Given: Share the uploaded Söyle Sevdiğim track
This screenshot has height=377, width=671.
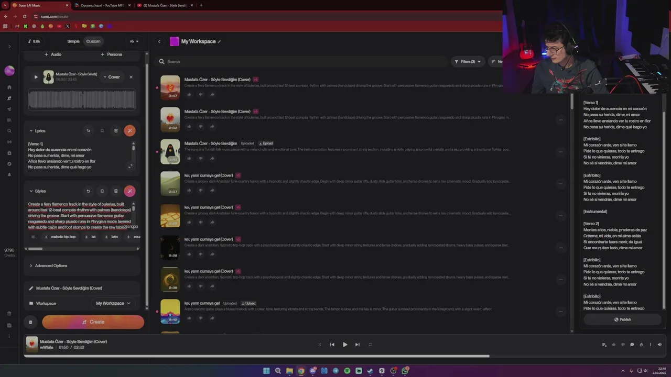Looking at the screenshot, I should pos(212,158).
